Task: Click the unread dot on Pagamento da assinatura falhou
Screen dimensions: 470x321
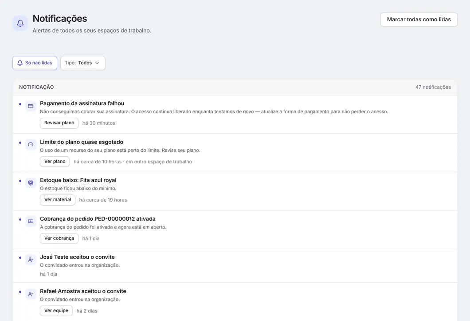Action: [20, 104]
